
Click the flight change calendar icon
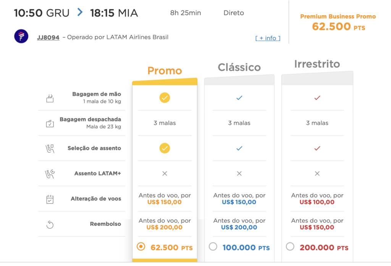[x=50, y=199]
